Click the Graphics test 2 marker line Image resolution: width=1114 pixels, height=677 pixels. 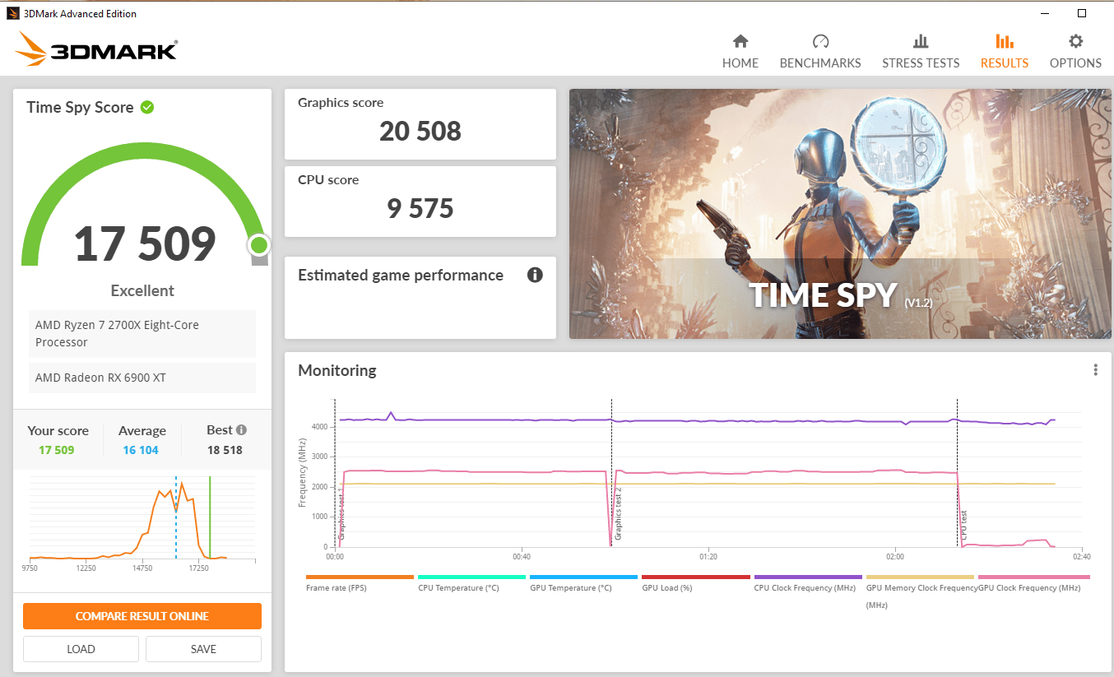coord(611,473)
